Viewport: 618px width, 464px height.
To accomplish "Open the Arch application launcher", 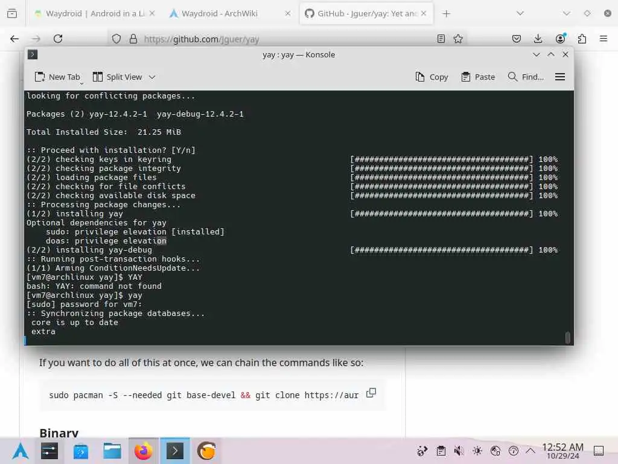I will click(20, 451).
